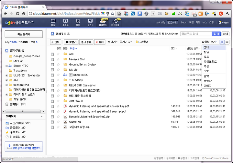Select 전체 in file type menu

(214, 47)
